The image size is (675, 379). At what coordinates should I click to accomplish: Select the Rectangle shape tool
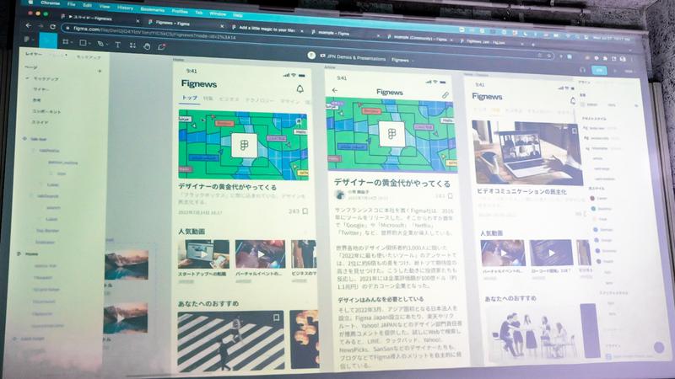click(83, 43)
